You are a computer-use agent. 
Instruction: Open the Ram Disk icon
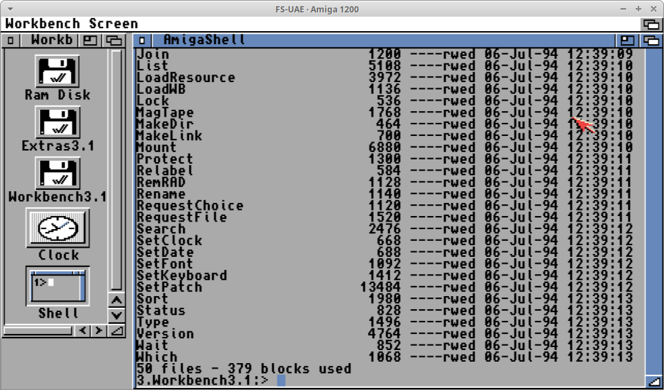(57, 70)
